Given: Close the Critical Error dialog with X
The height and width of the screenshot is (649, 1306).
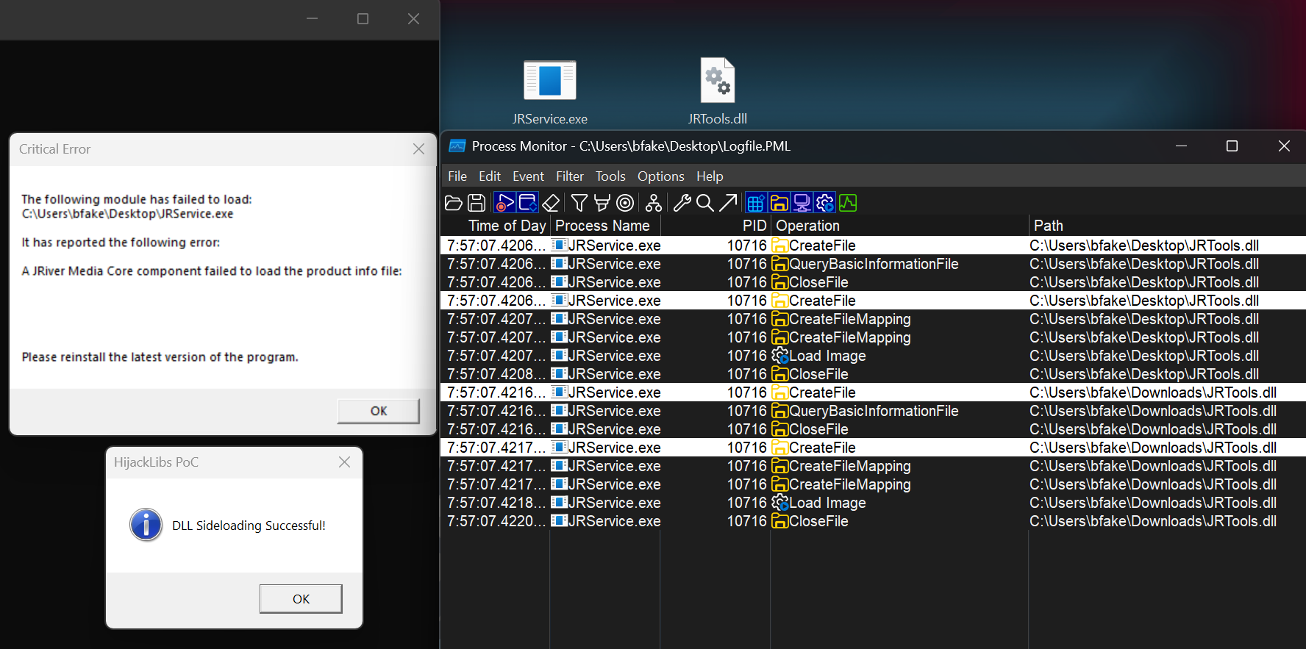Looking at the screenshot, I should tap(418, 148).
